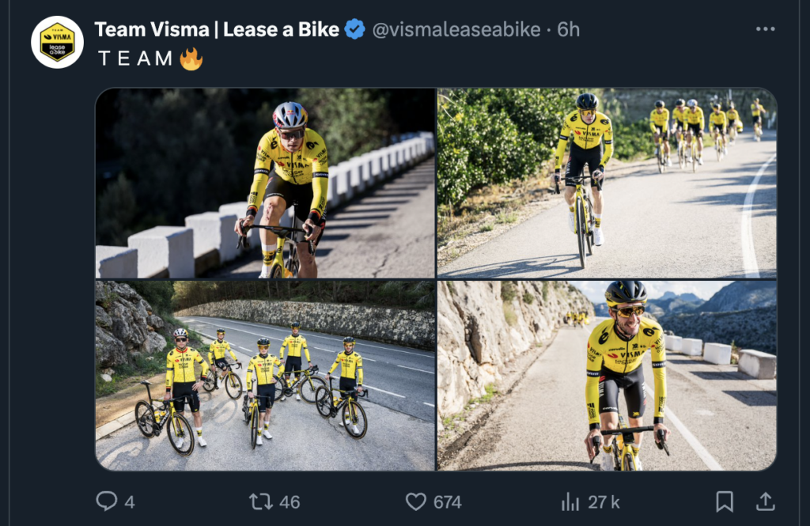
Task: Click the 46 reposts count
Action: (x=289, y=501)
